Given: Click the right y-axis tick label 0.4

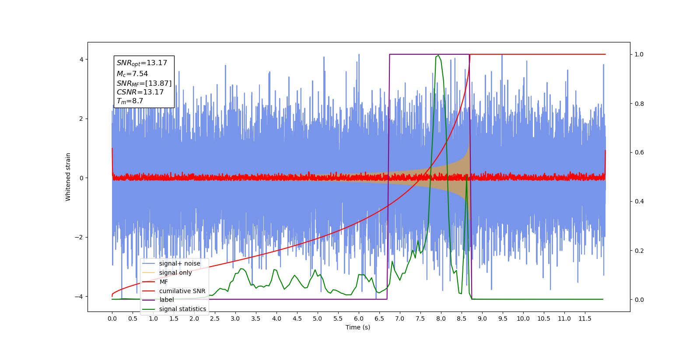Looking at the screenshot, I should [x=639, y=202].
